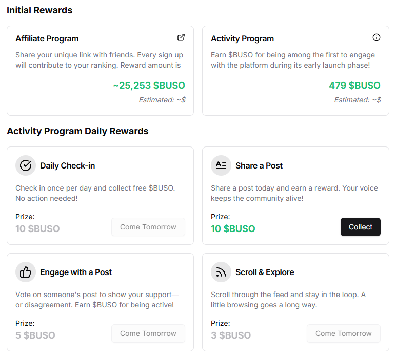Click the Prize label in Scroll & Explore card
Image resolution: width=396 pixels, height=357 pixels.
(221, 323)
